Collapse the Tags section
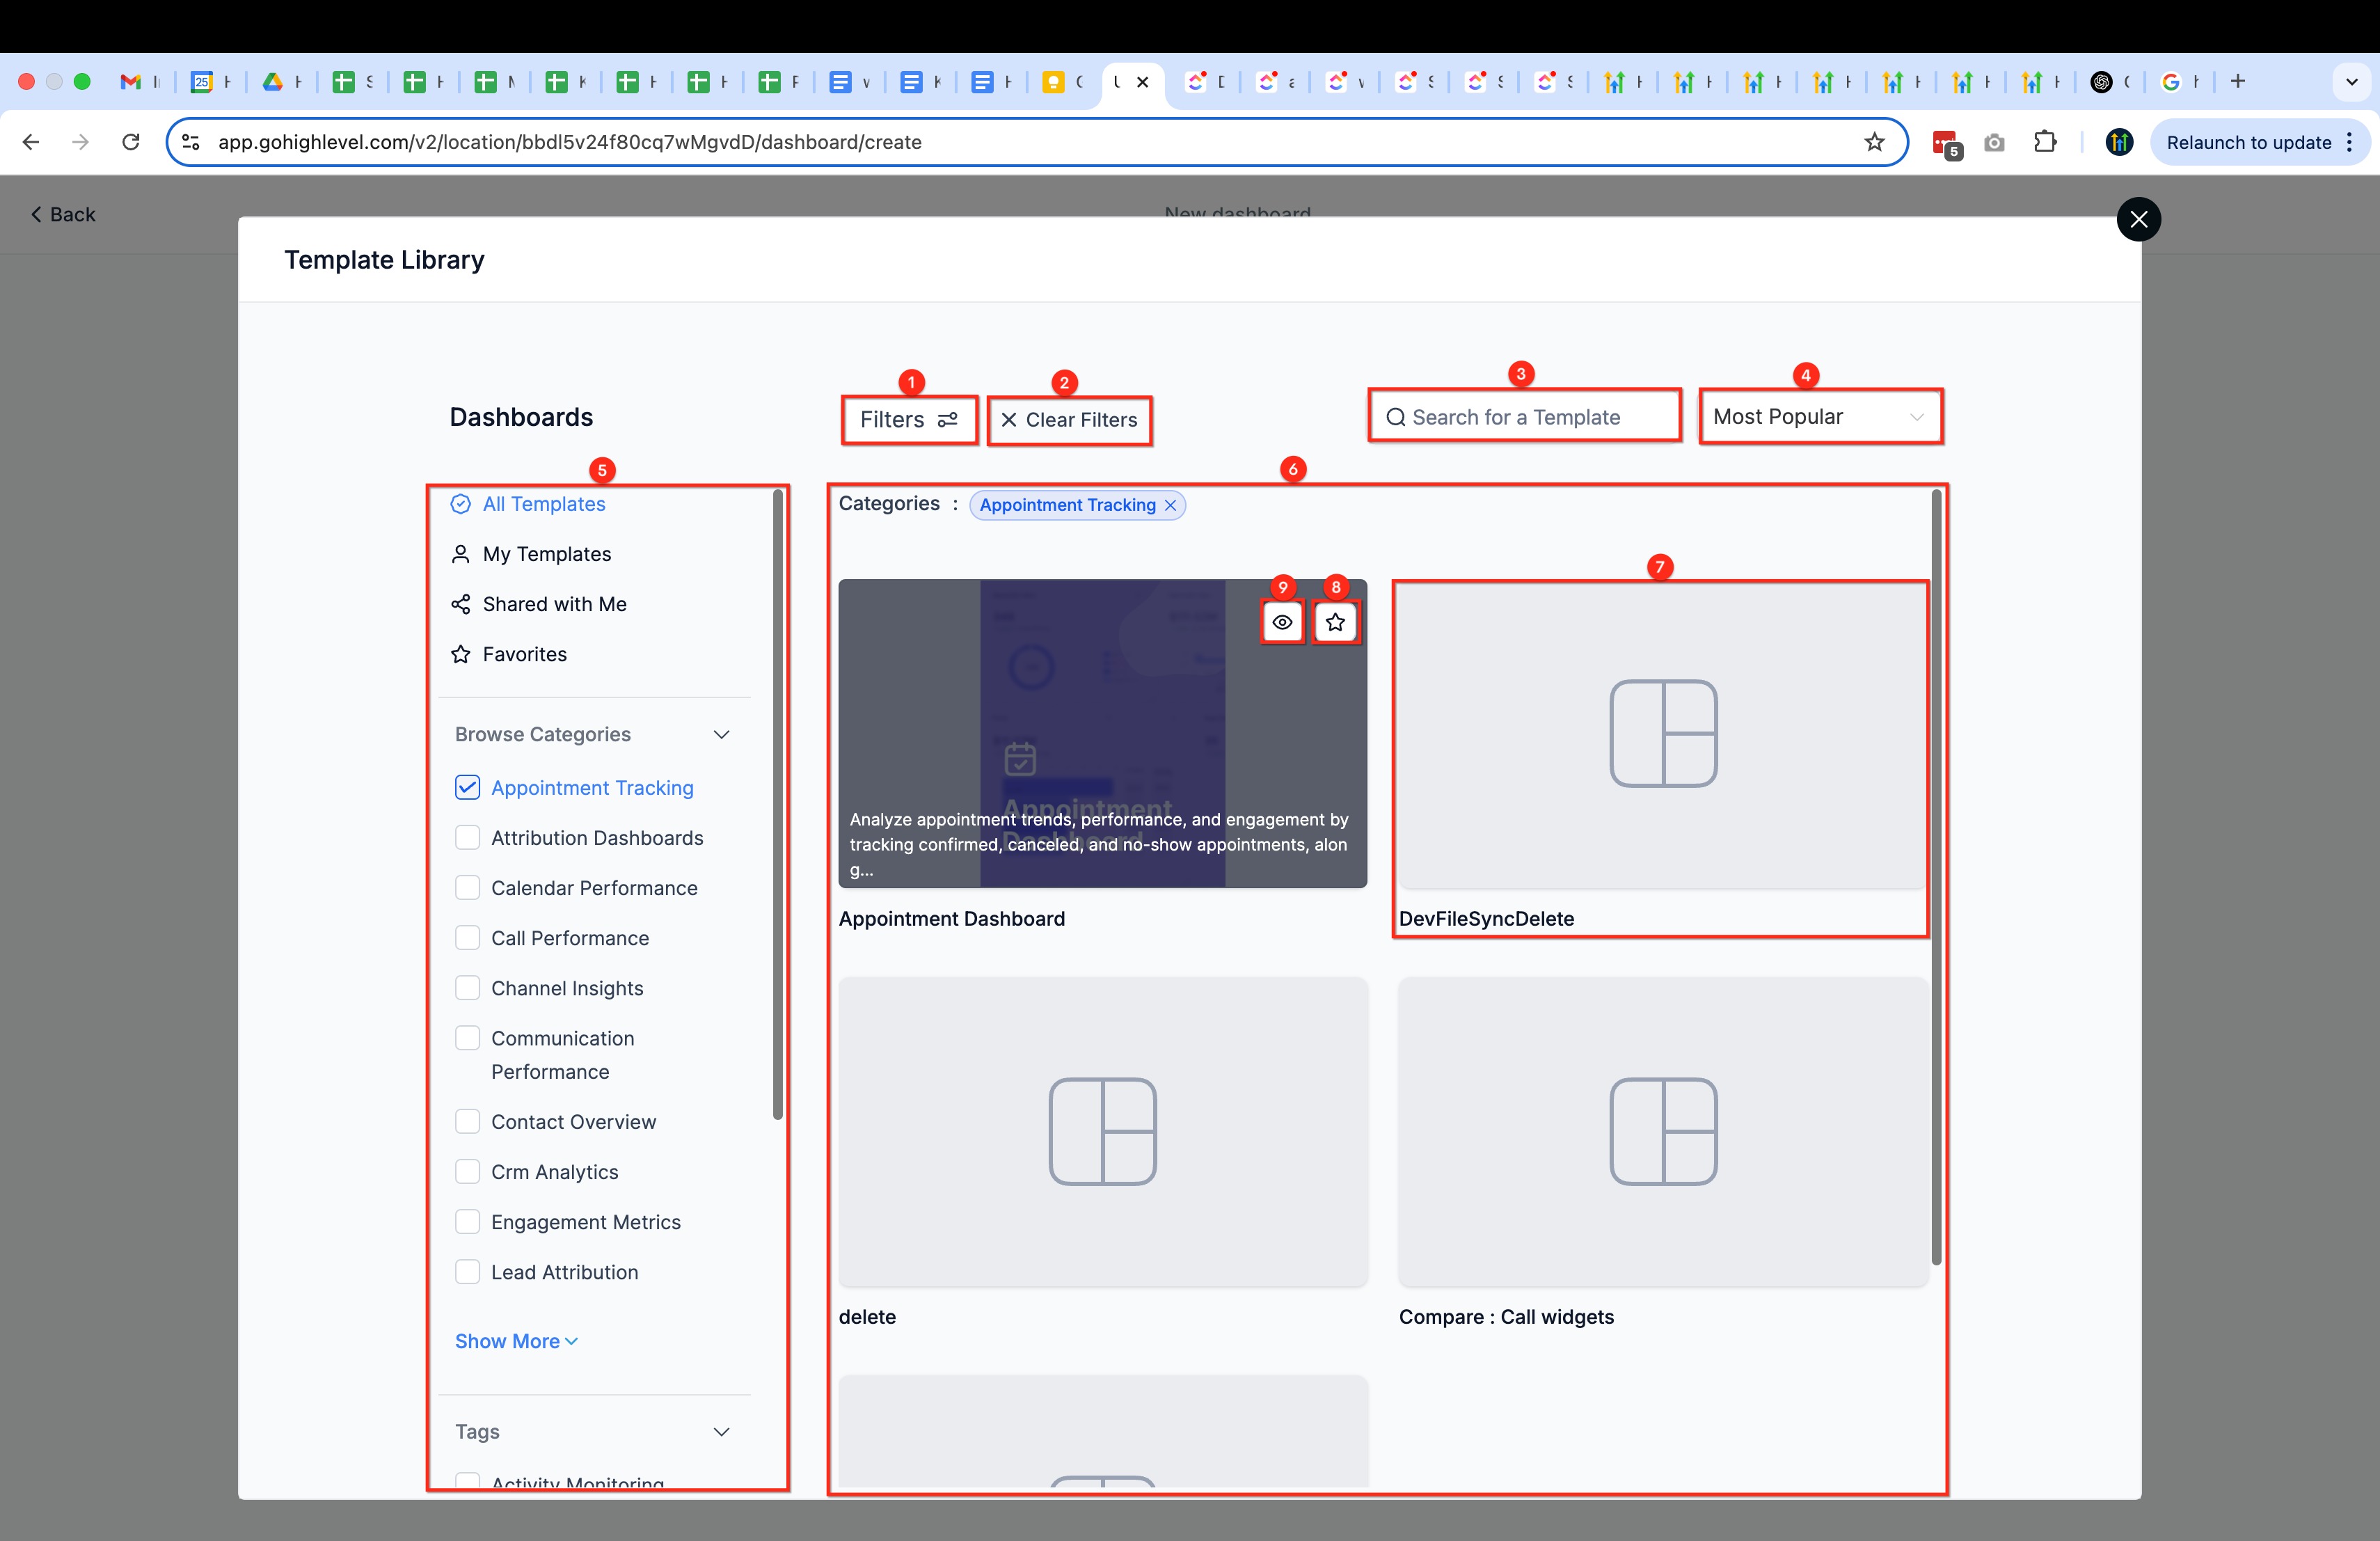This screenshot has width=2380, height=1541. tap(721, 1431)
